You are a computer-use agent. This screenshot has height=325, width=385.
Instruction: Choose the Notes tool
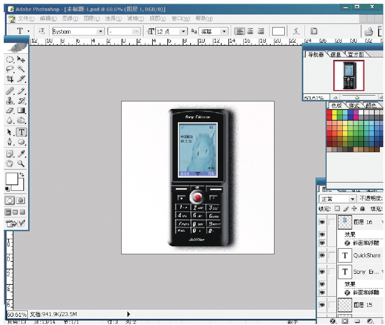pyautogui.click(x=10, y=154)
